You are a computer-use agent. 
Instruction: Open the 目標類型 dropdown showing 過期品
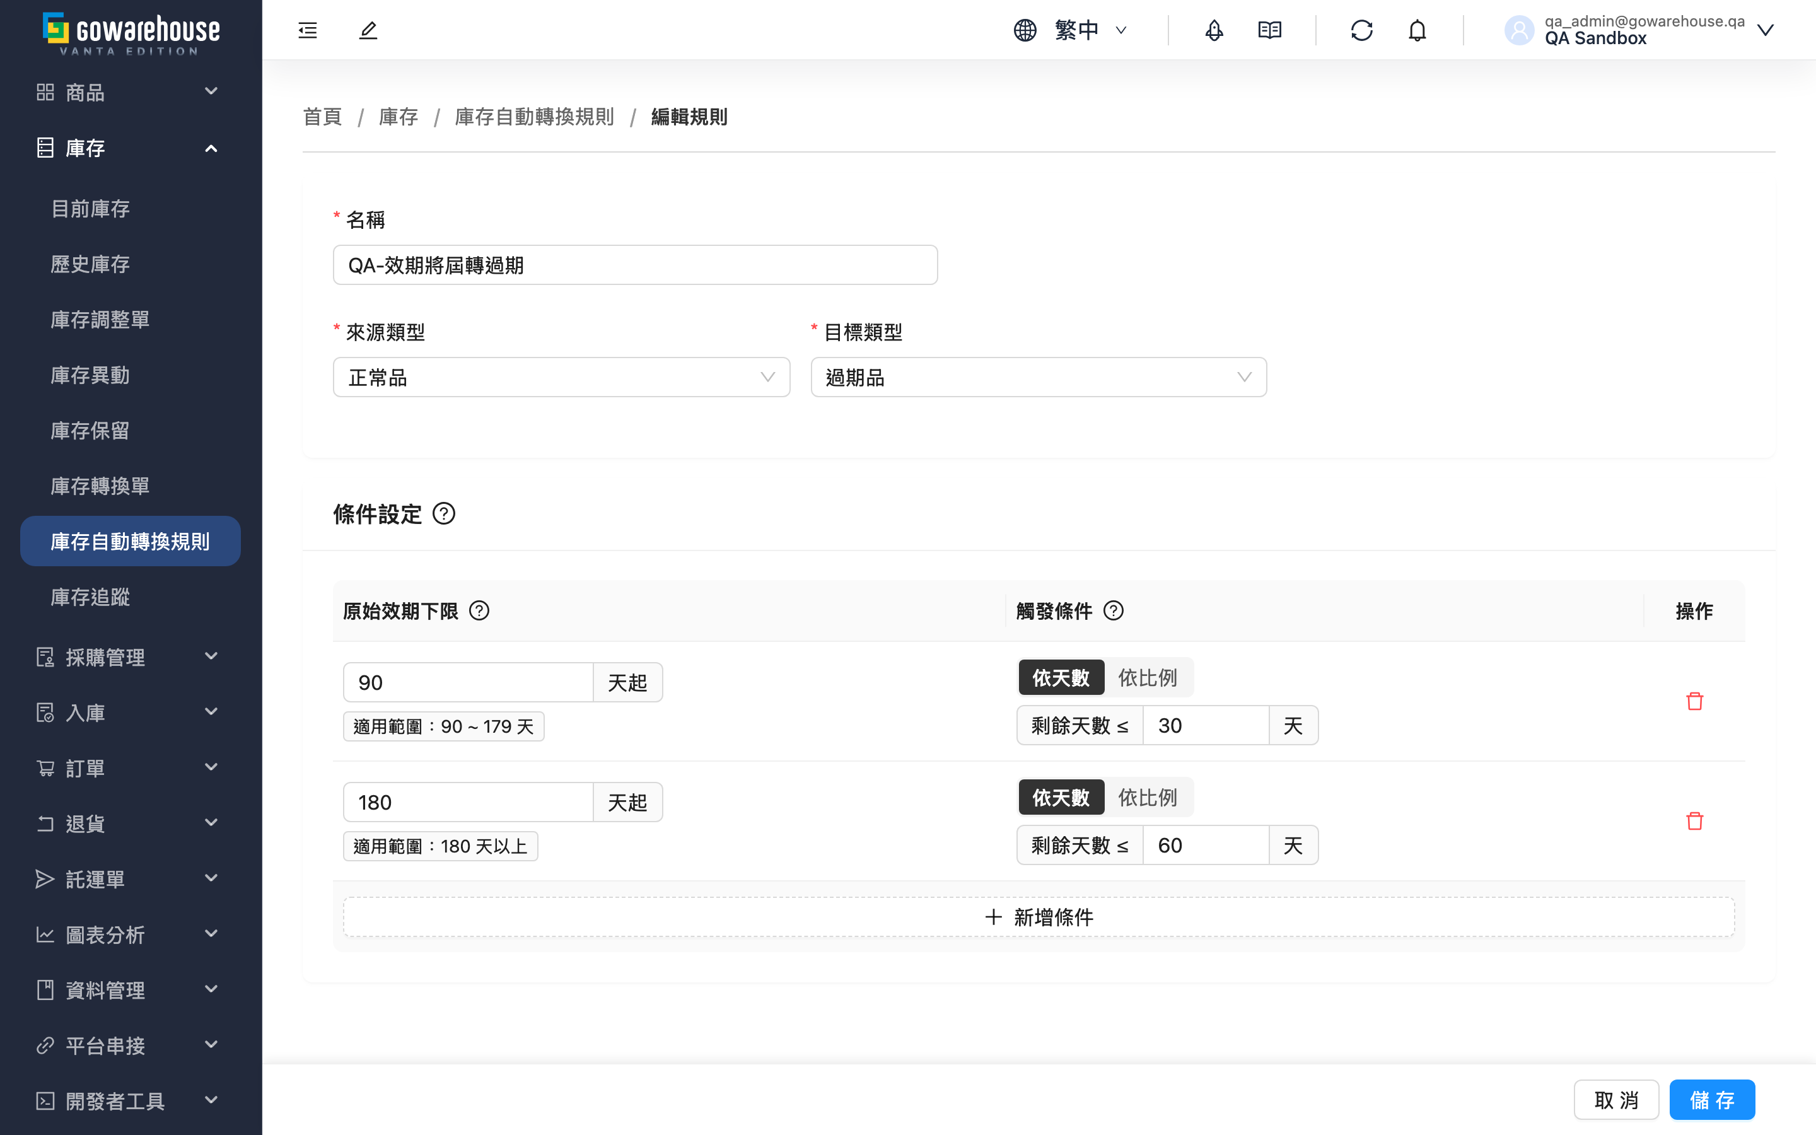[x=1039, y=377]
